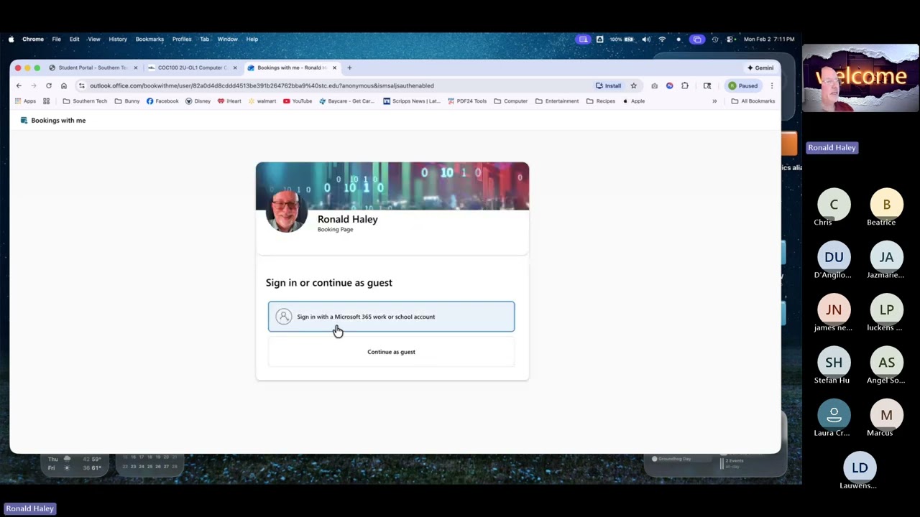
Task: Select participant Chris's avatar
Action: pyautogui.click(x=834, y=205)
